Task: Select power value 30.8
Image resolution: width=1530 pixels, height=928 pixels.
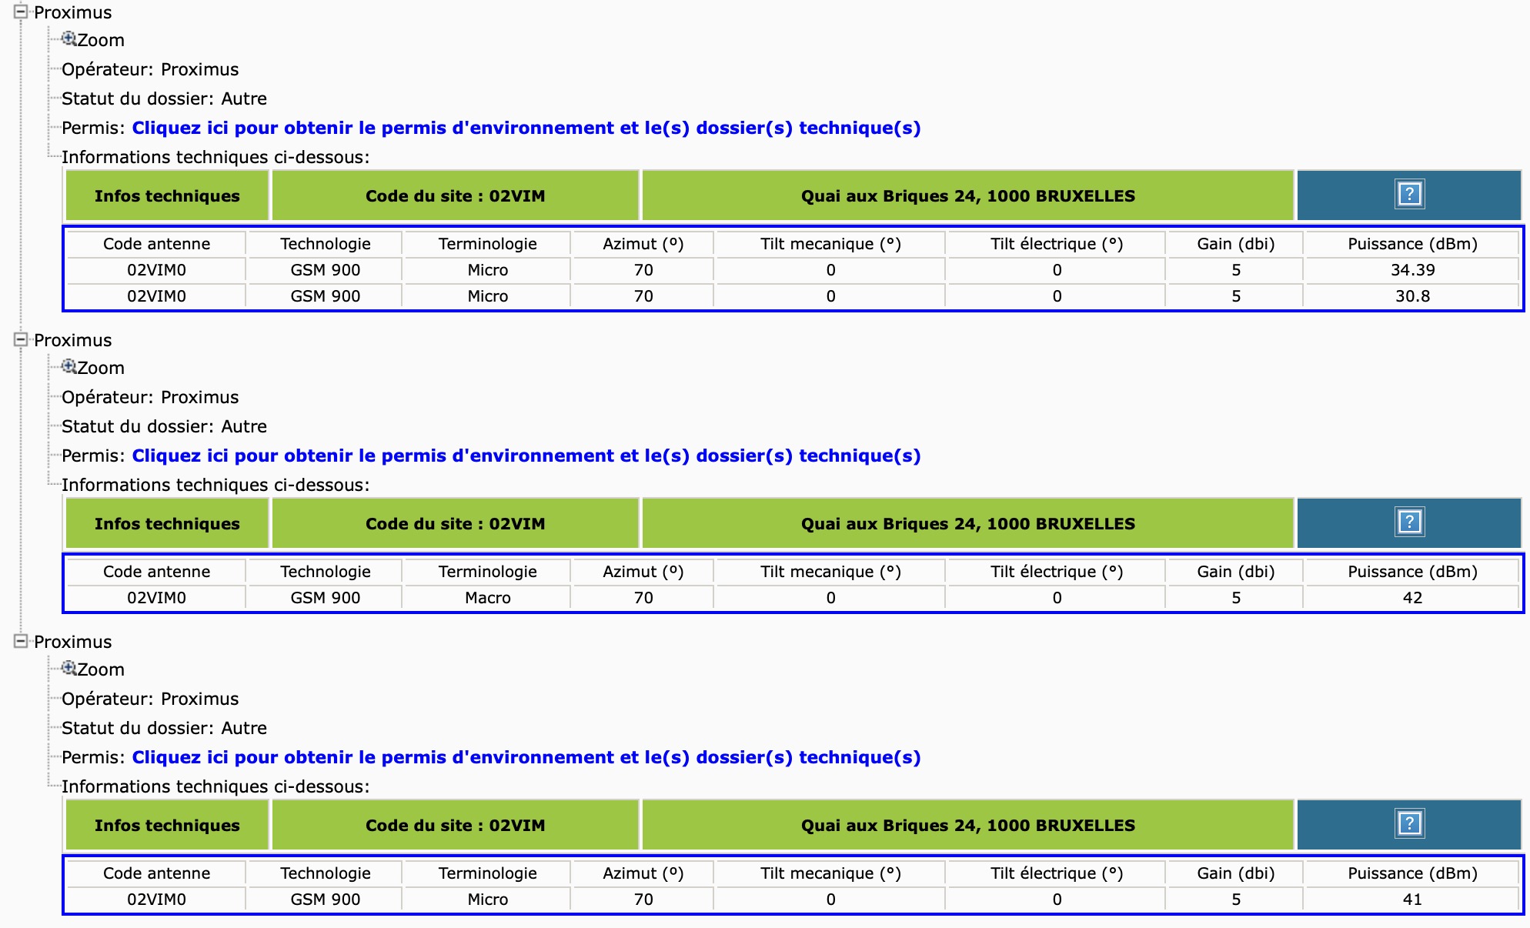Action: coord(1412,296)
